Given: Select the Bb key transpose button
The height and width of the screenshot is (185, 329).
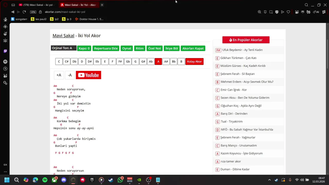Looking at the screenshot, I should coord(174,61).
